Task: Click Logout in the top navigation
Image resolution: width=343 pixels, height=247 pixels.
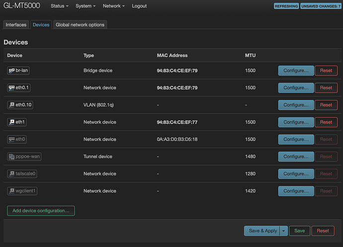Action: point(139,6)
